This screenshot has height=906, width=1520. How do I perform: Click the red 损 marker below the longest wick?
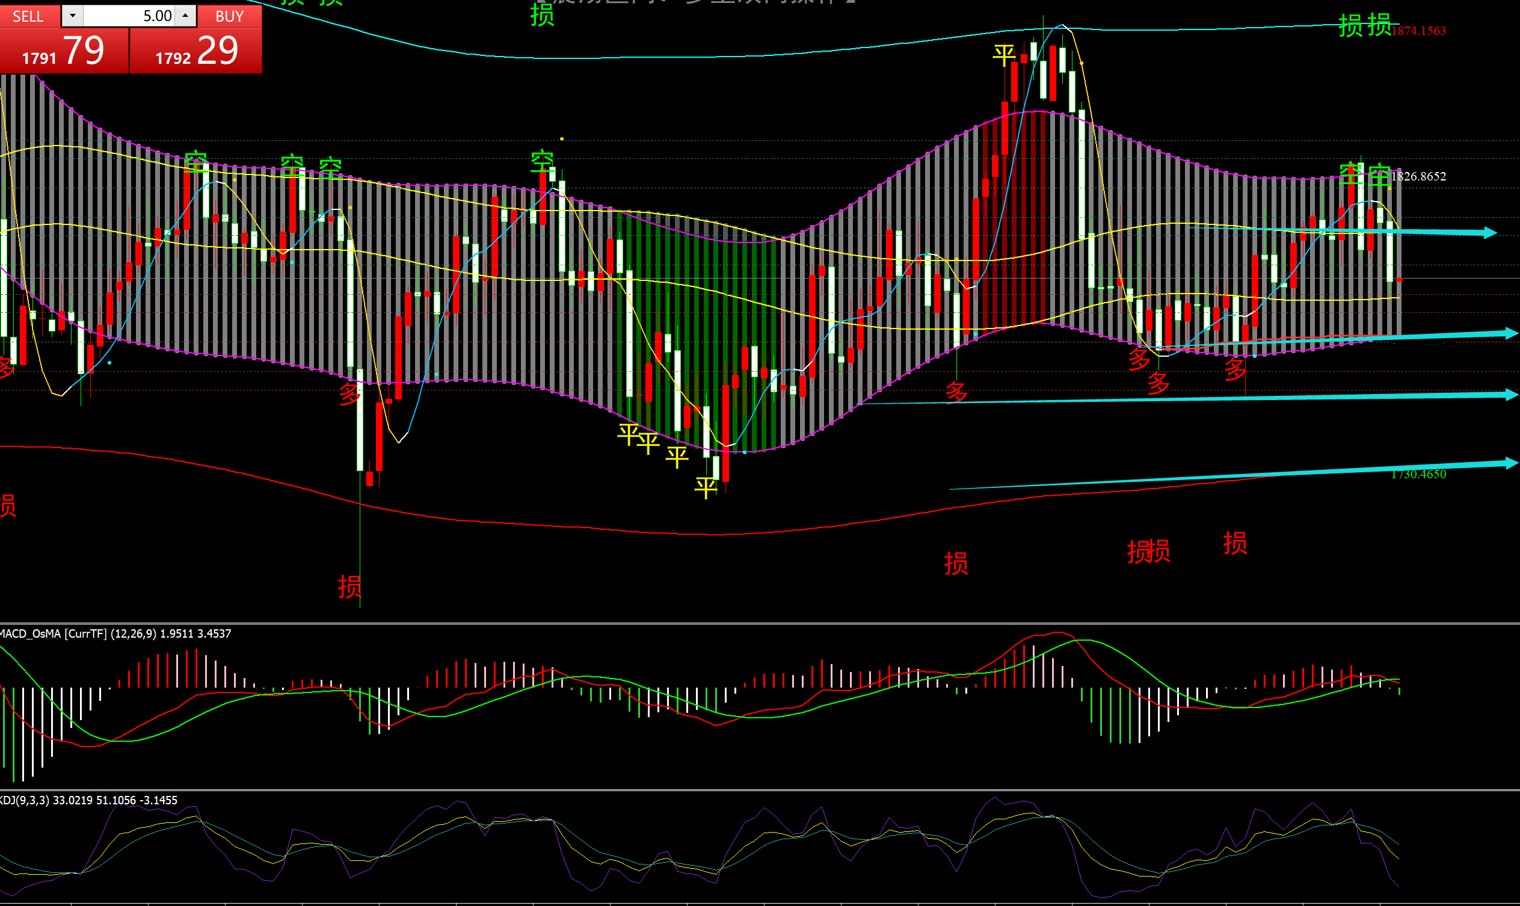pyautogui.click(x=350, y=587)
